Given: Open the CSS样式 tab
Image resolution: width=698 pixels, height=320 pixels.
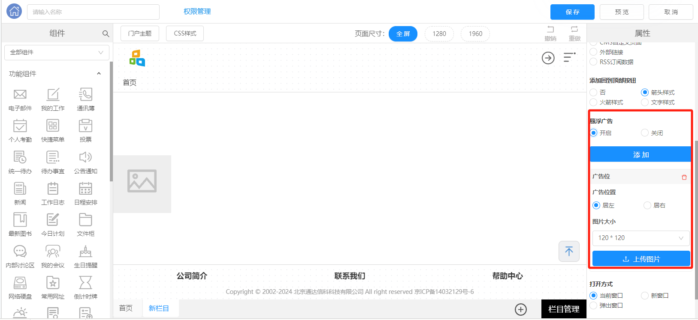Looking at the screenshot, I should [x=185, y=33].
